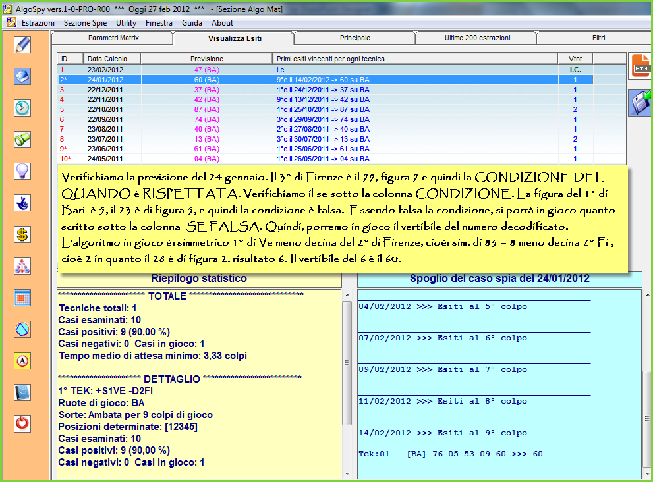Image resolution: width=653 pixels, height=482 pixels.
Task: Click the scroll-down arrow of Spoglio panel
Action: [648, 473]
